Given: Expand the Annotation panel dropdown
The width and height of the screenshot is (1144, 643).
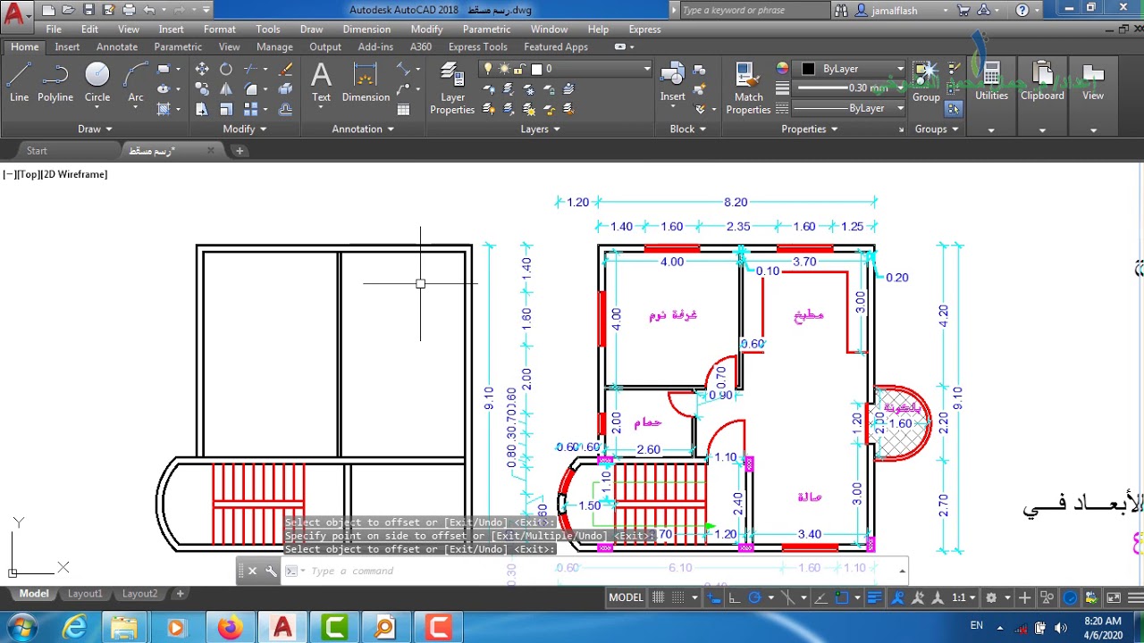Looking at the screenshot, I should [363, 129].
